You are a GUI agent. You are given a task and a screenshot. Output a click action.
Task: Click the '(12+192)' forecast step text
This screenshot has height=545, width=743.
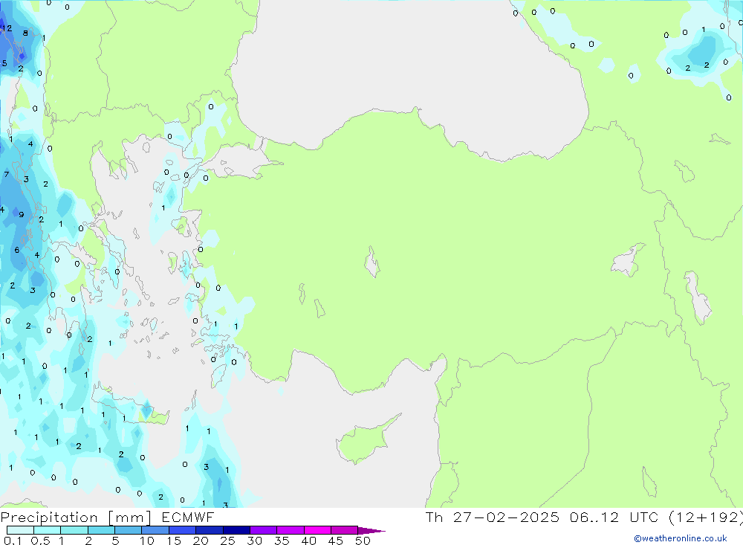coord(706,517)
